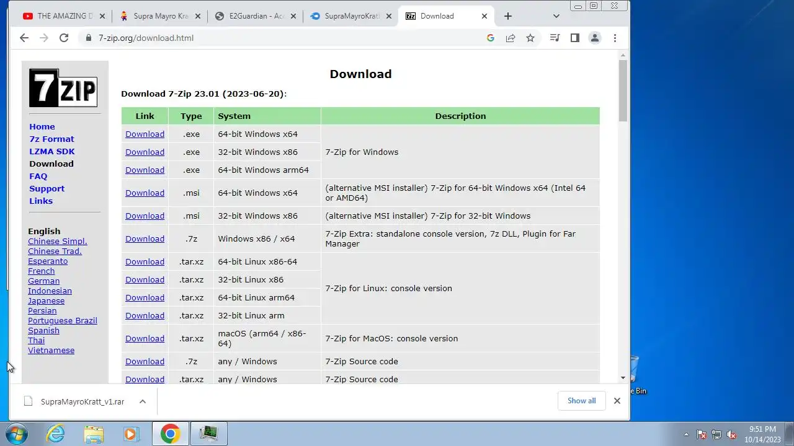Open FAQ in the sidebar
Screen dimensions: 794x446
point(38,176)
